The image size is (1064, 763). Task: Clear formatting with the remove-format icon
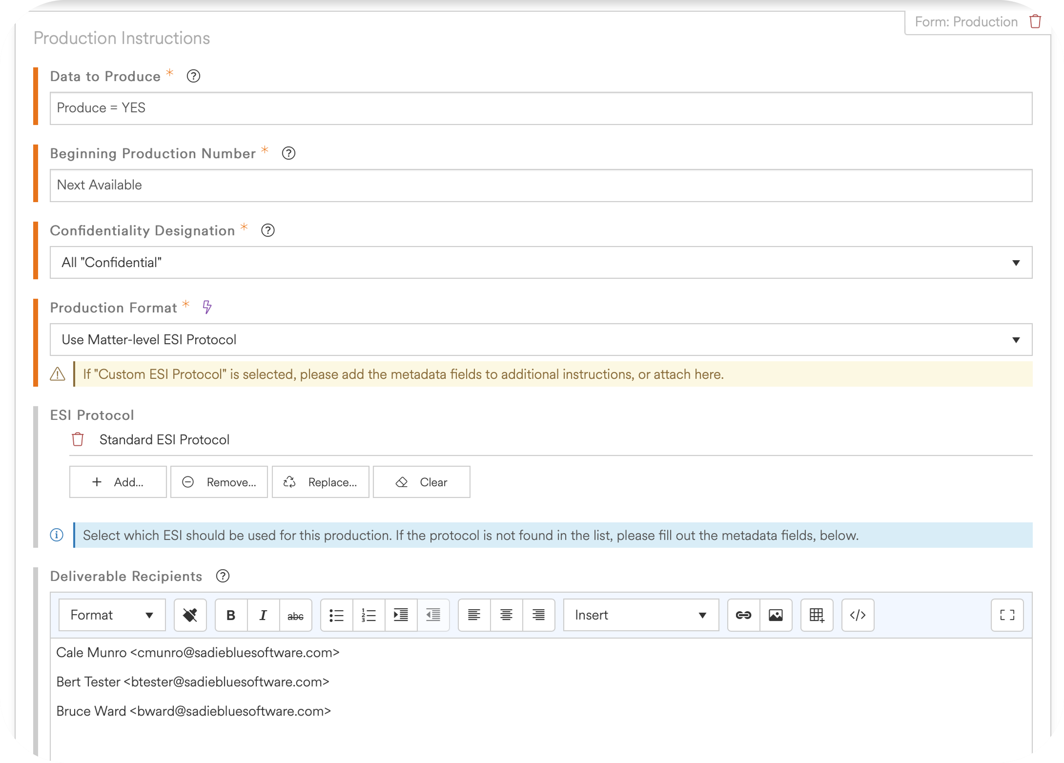point(190,615)
